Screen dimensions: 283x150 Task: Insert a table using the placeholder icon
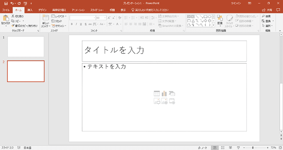pyautogui.click(x=157, y=94)
